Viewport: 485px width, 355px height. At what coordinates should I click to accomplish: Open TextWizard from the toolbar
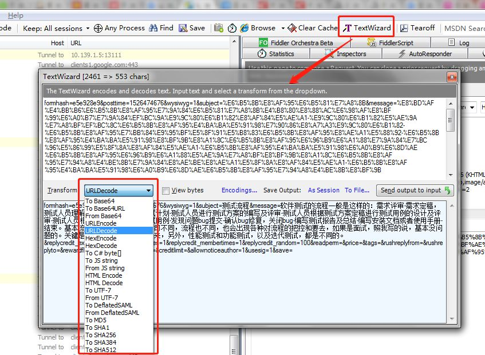(366, 28)
